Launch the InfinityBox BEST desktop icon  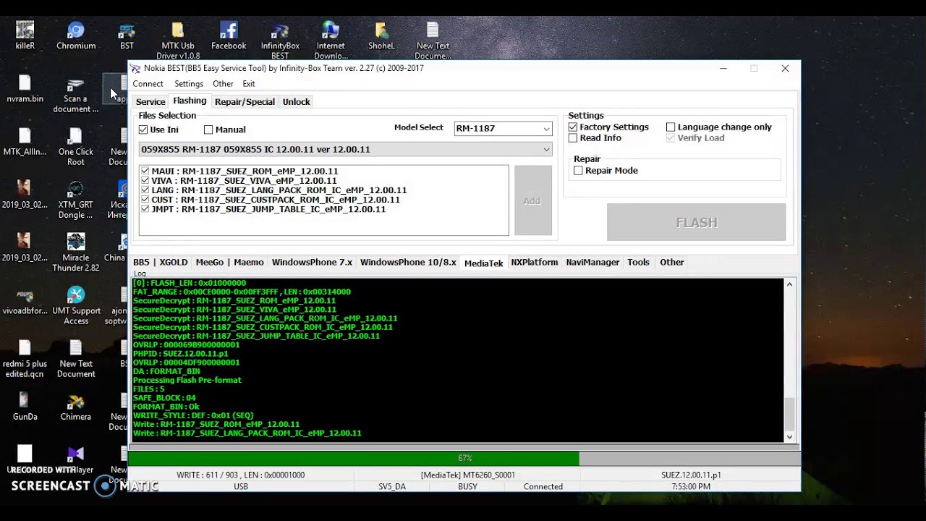pos(280,41)
